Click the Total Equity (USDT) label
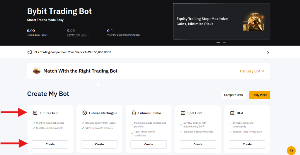This screenshot has height=155, width=300. coord(37,35)
